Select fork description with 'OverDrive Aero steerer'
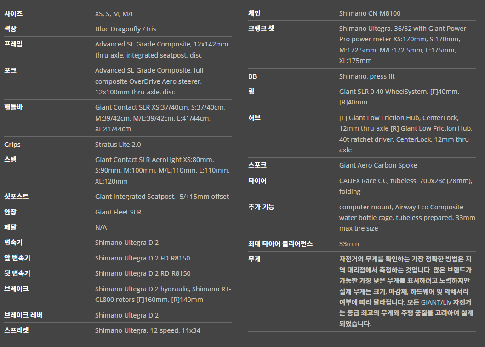Image resolution: width=485 pixels, height=347 pixels. [x=150, y=81]
